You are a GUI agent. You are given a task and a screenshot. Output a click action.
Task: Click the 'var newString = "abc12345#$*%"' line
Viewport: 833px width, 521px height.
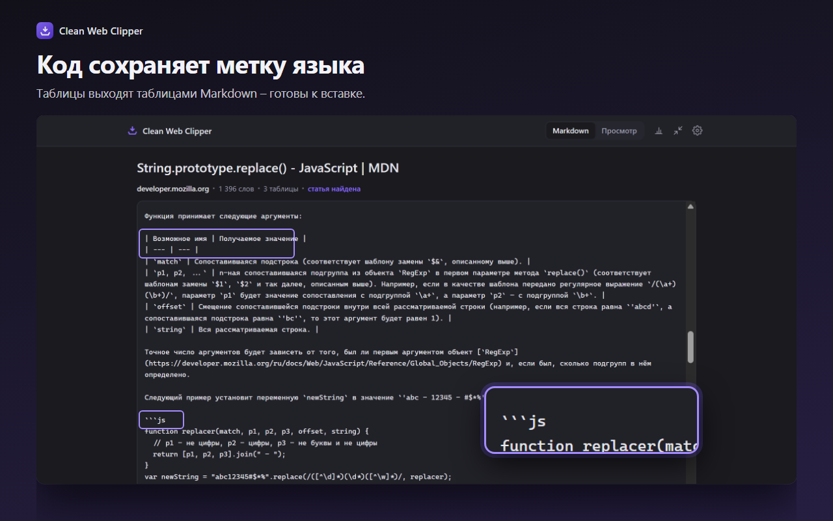(298, 477)
